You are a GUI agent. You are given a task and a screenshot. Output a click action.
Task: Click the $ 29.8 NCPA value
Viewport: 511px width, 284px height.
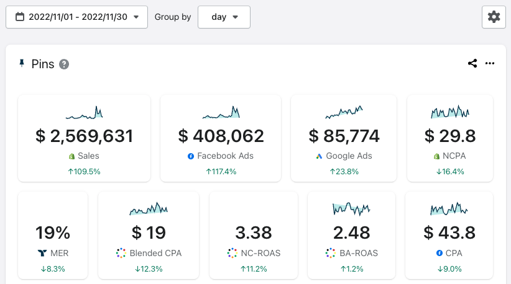pos(450,136)
